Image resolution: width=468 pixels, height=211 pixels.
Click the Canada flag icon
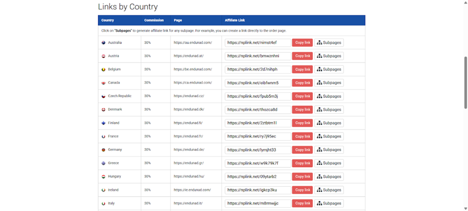(x=104, y=83)
